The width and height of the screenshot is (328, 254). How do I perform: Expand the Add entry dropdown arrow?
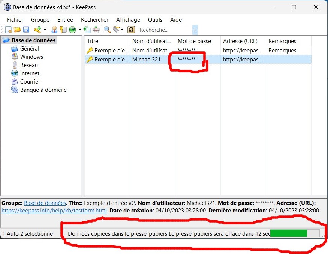click(x=45, y=30)
